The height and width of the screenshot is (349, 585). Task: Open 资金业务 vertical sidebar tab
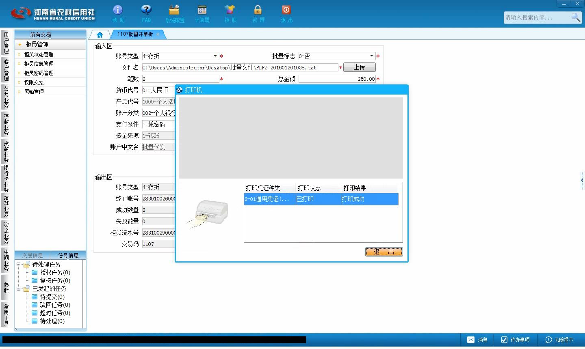[x=6, y=233]
